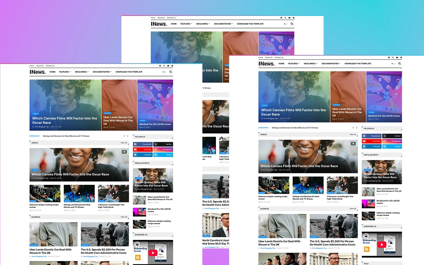The image size is (424, 265).
Task: Click Download This Template in the right page menu
Action: click(x=358, y=64)
